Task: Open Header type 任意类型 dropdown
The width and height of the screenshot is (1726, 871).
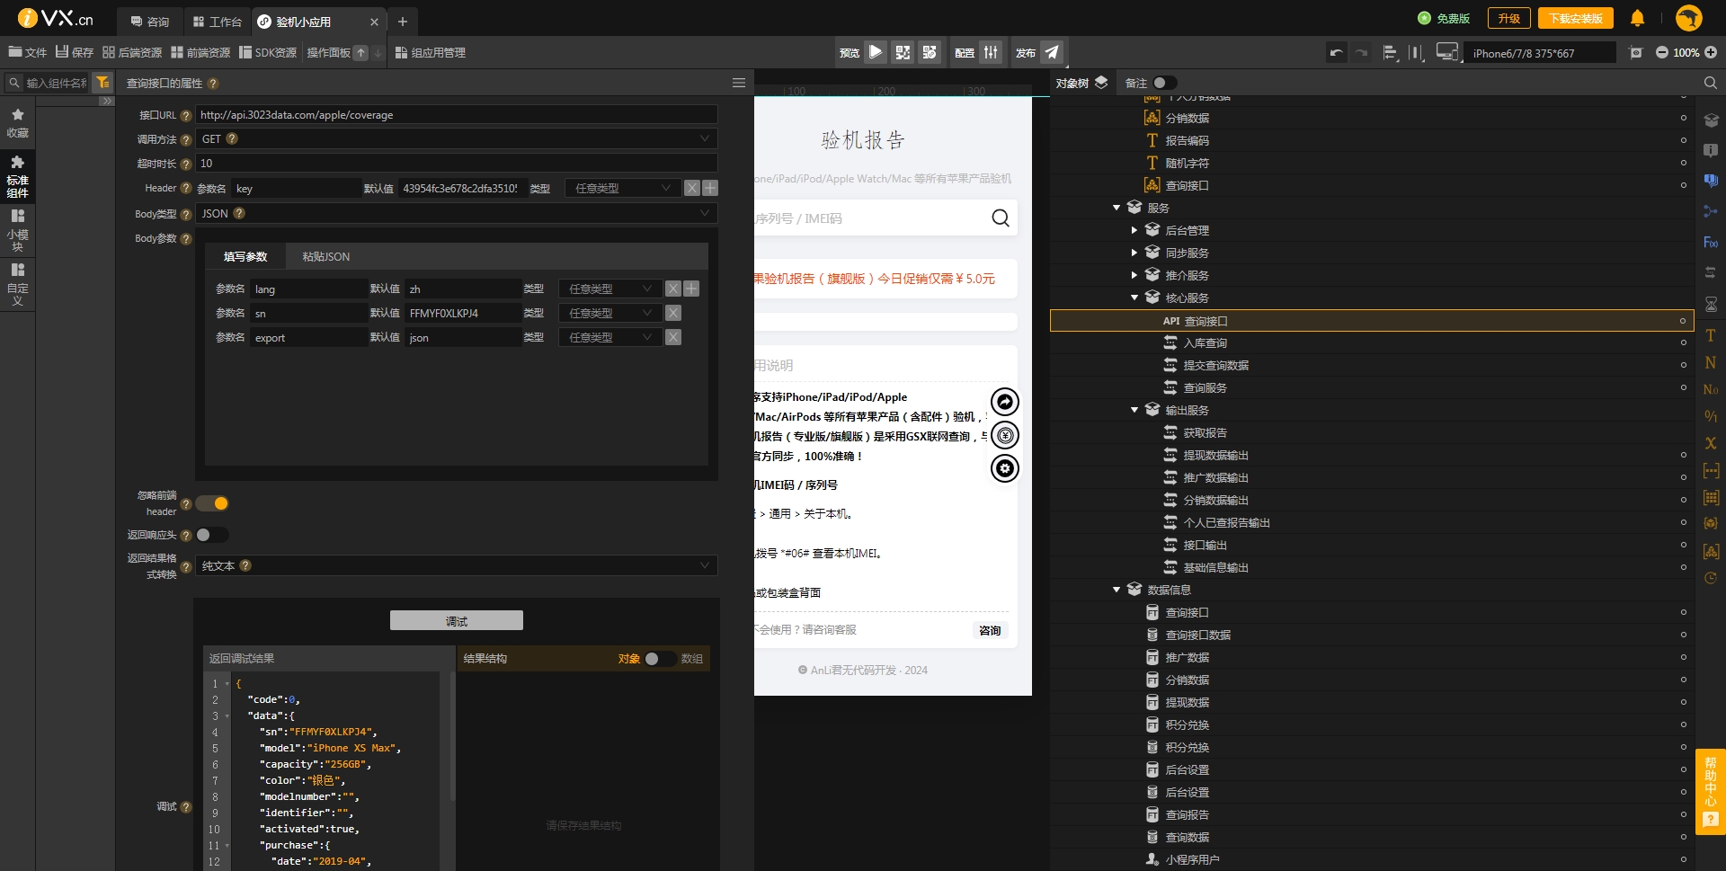Action: 622,188
